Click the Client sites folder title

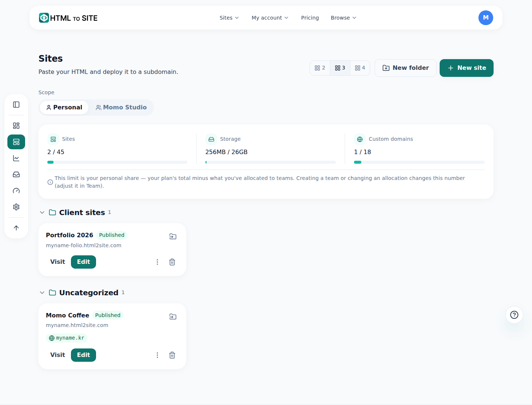(82, 212)
